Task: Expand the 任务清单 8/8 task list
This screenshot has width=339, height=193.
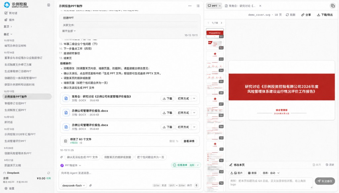Action: pyautogui.click(x=186, y=165)
